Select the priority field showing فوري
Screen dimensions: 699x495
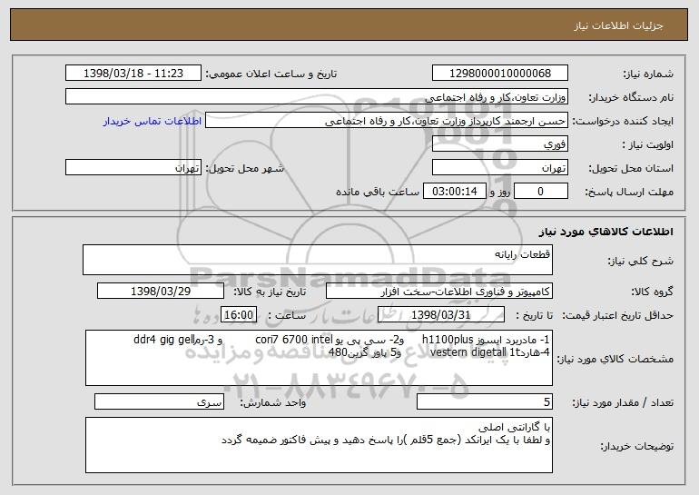pos(499,144)
